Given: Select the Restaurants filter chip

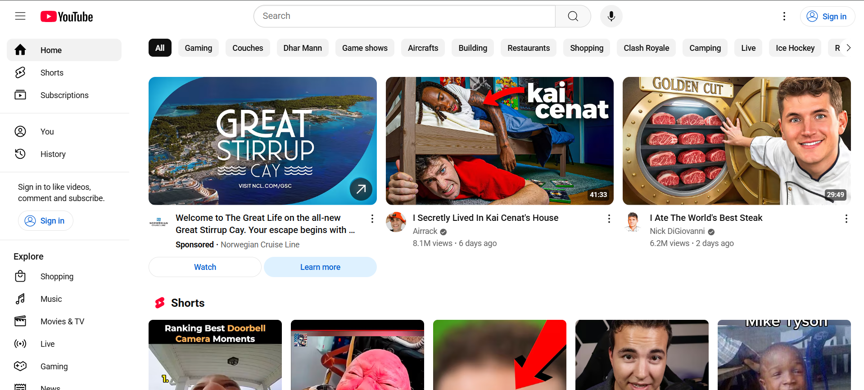Looking at the screenshot, I should tap(529, 48).
